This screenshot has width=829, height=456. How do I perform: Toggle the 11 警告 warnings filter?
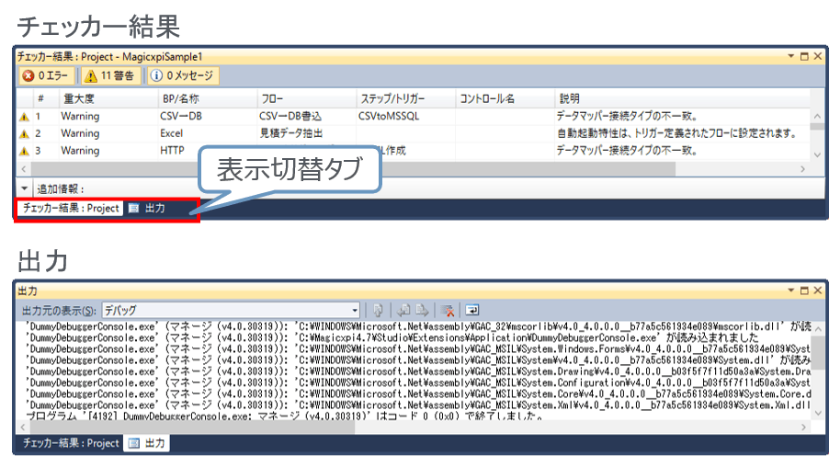coord(110,75)
